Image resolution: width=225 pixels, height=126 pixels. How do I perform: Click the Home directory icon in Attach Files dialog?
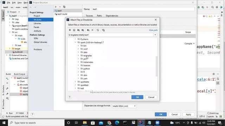[x=70, y=30]
